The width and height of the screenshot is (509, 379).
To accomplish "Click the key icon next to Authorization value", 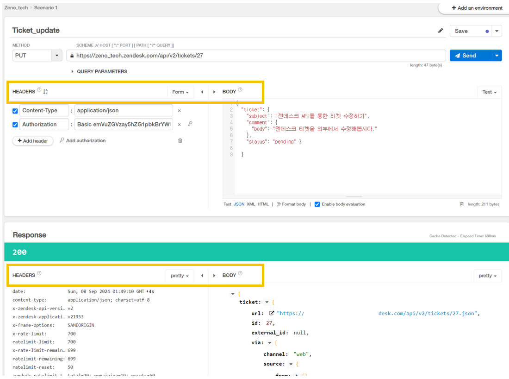I will tap(190, 124).
